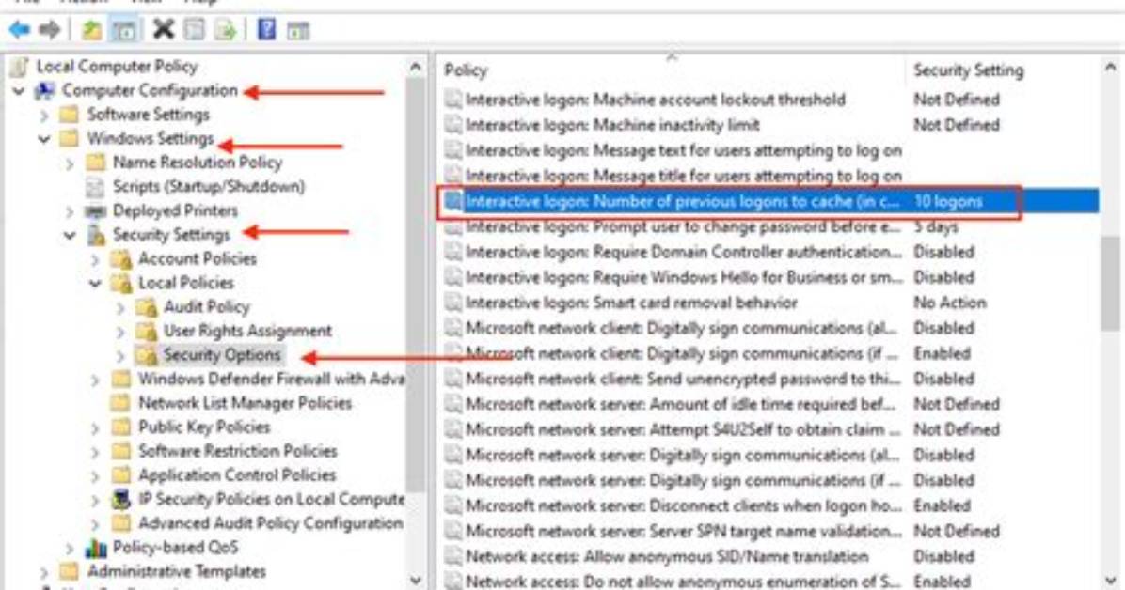The image size is (1125, 590).
Task: Select Application Control Policies folder
Action: point(237,475)
